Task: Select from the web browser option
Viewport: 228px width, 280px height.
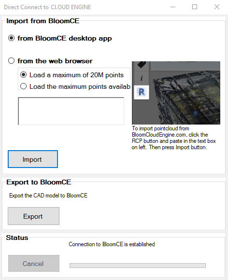Action: 50,61
